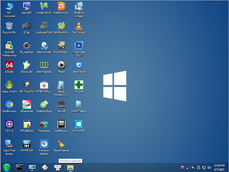
Task: Launch PartitionWizard icon
Action: tap(61, 28)
